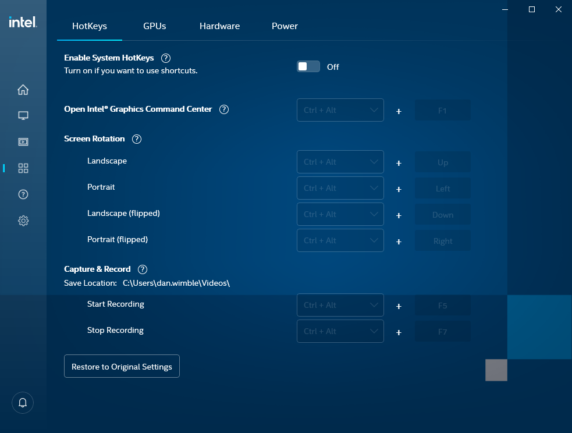Switch to the Power tab
The width and height of the screenshot is (572, 433).
(285, 26)
